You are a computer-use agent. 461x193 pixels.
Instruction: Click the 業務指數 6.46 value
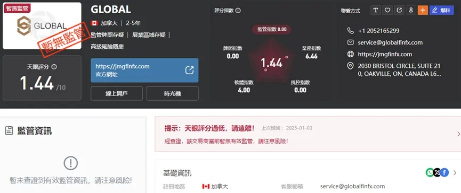(311, 56)
